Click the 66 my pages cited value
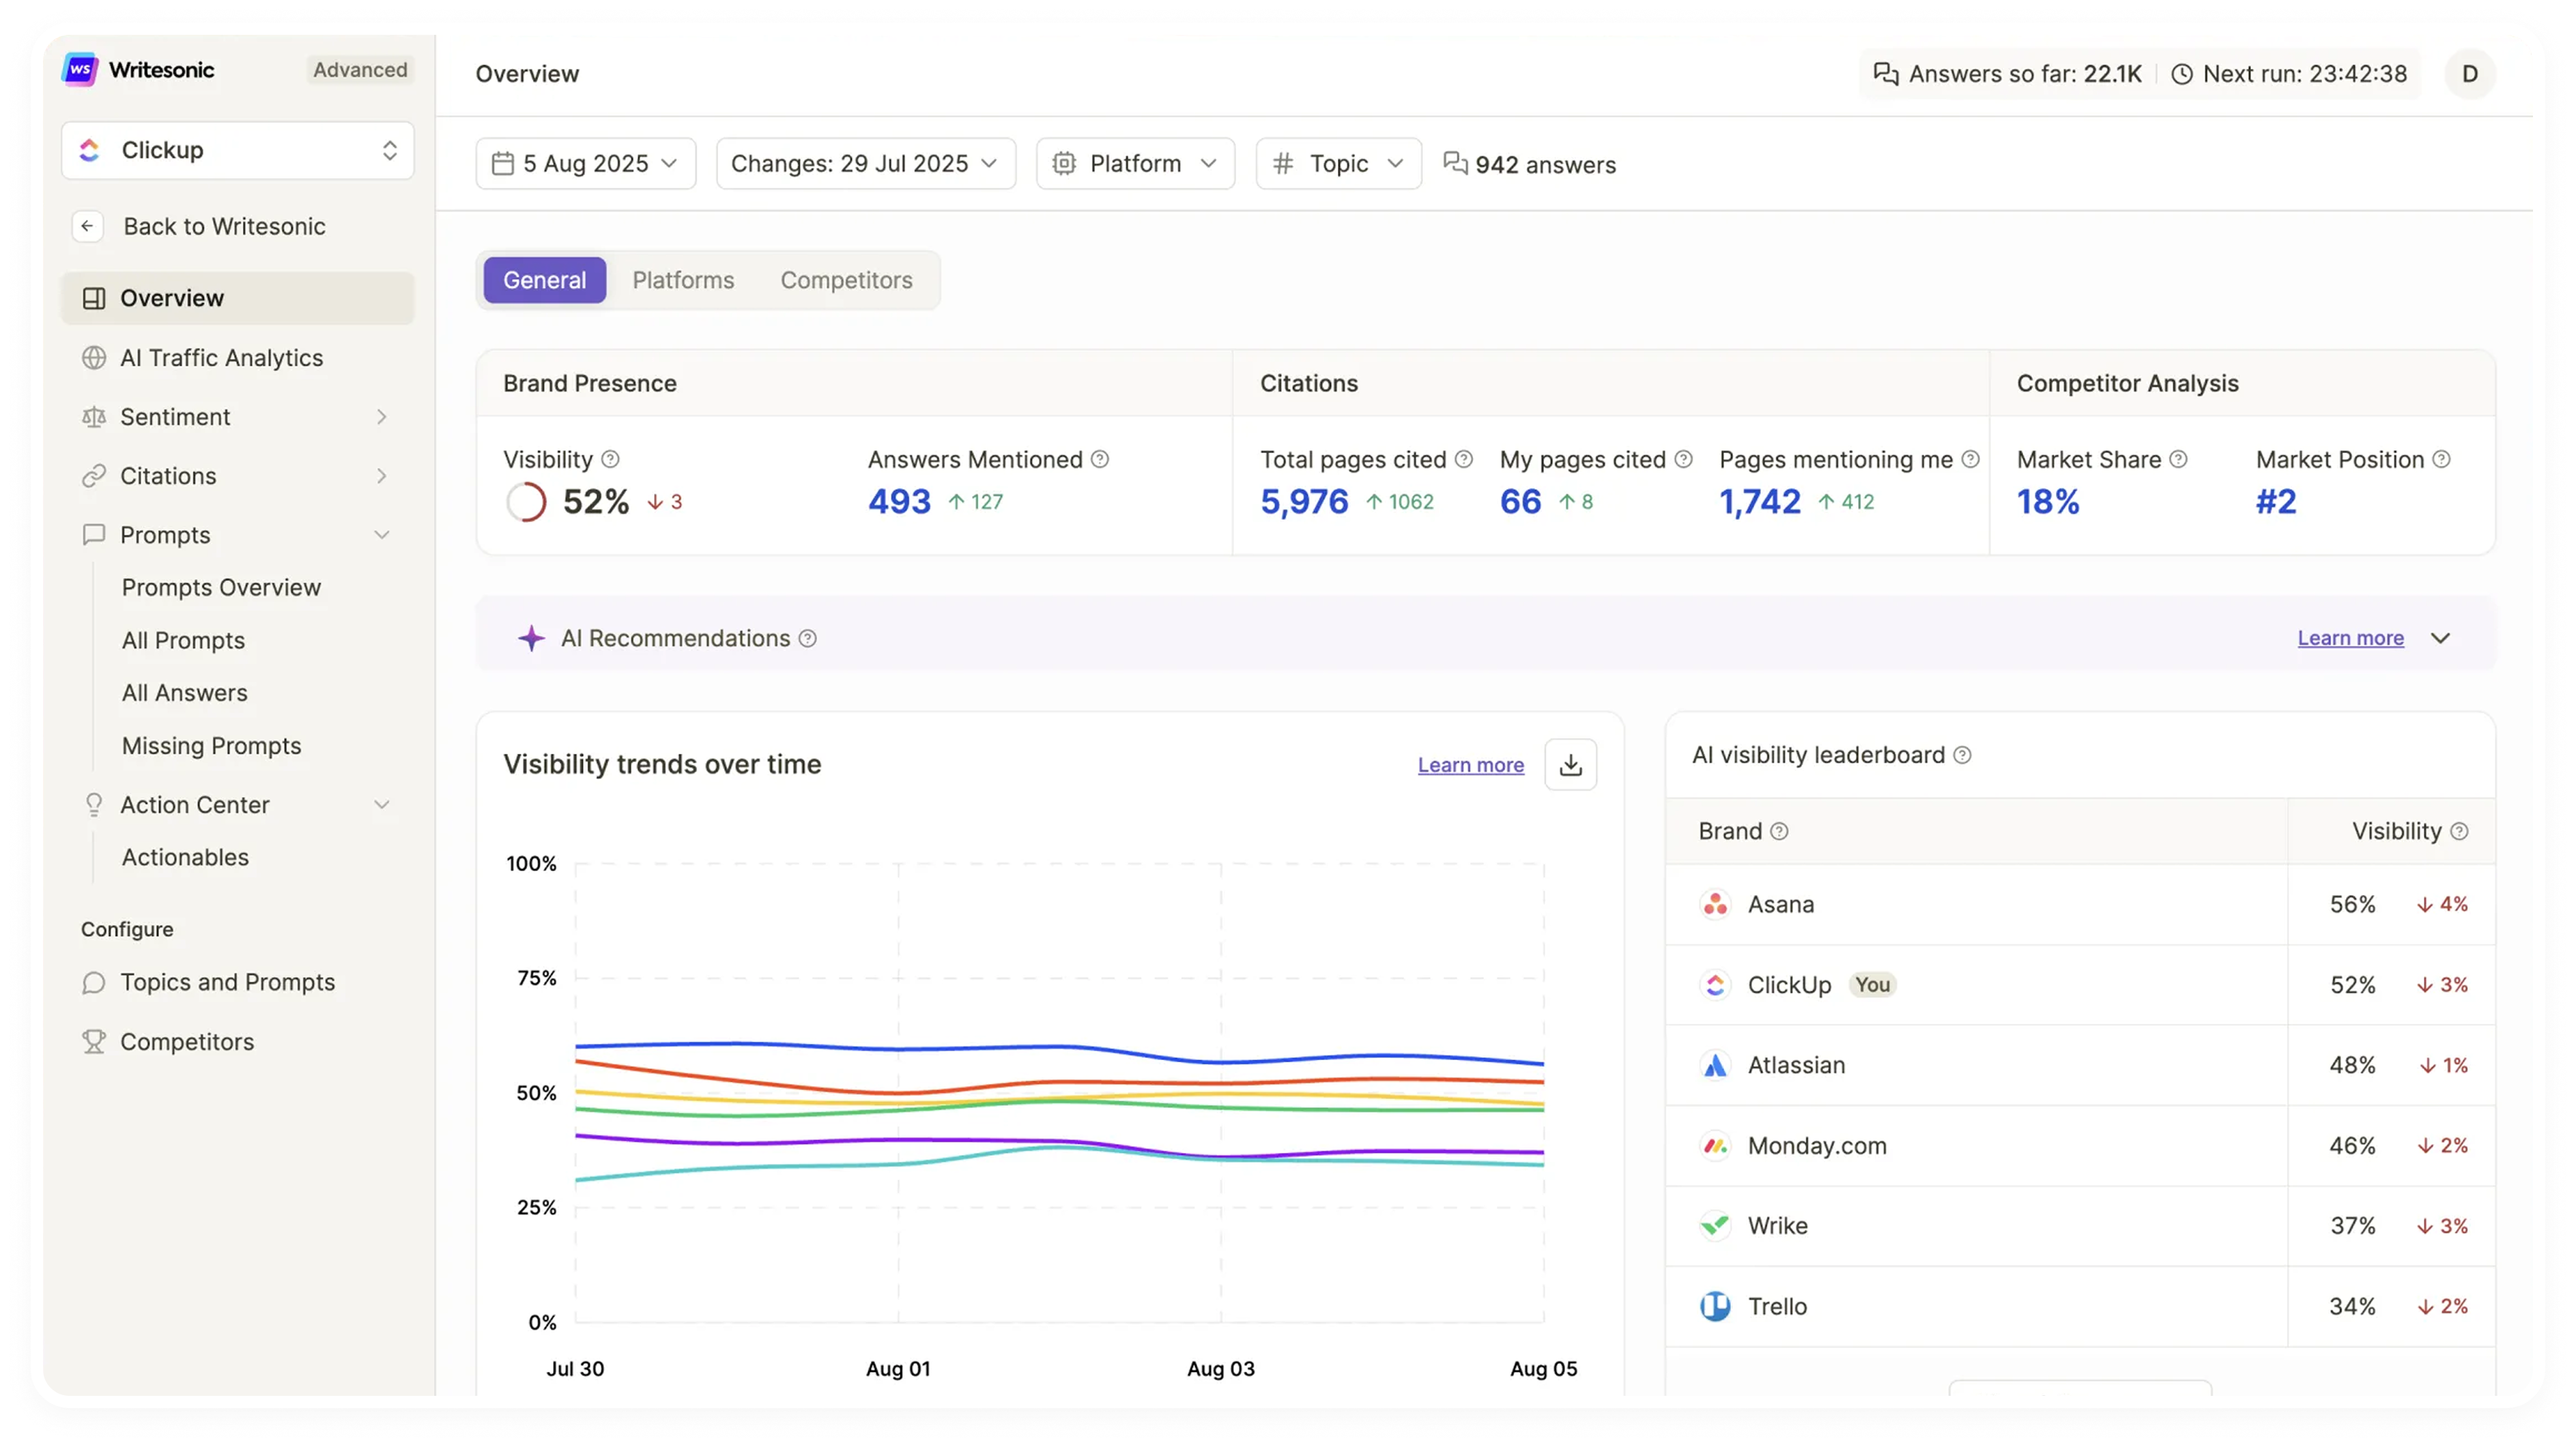The image size is (2576, 1447). coord(1520,501)
